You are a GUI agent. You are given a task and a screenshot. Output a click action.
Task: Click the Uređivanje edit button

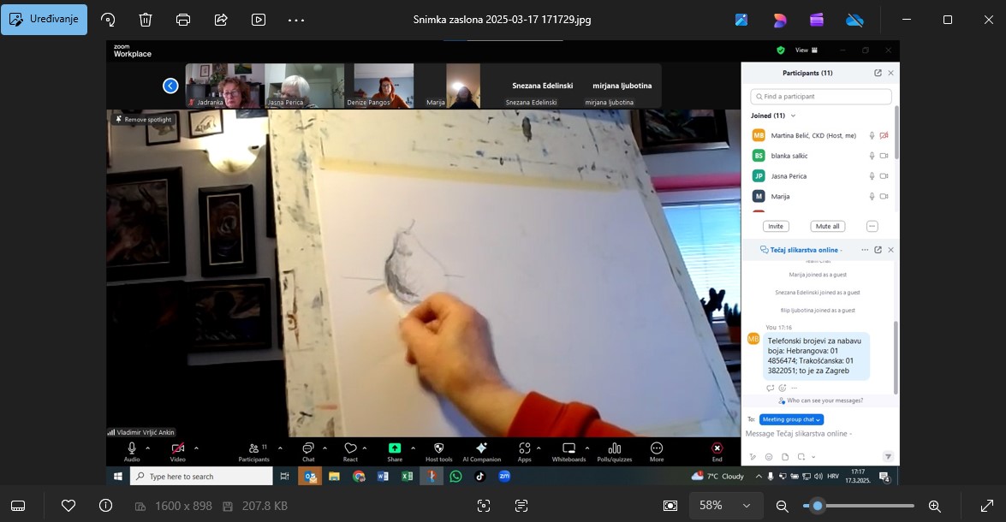click(44, 20)
